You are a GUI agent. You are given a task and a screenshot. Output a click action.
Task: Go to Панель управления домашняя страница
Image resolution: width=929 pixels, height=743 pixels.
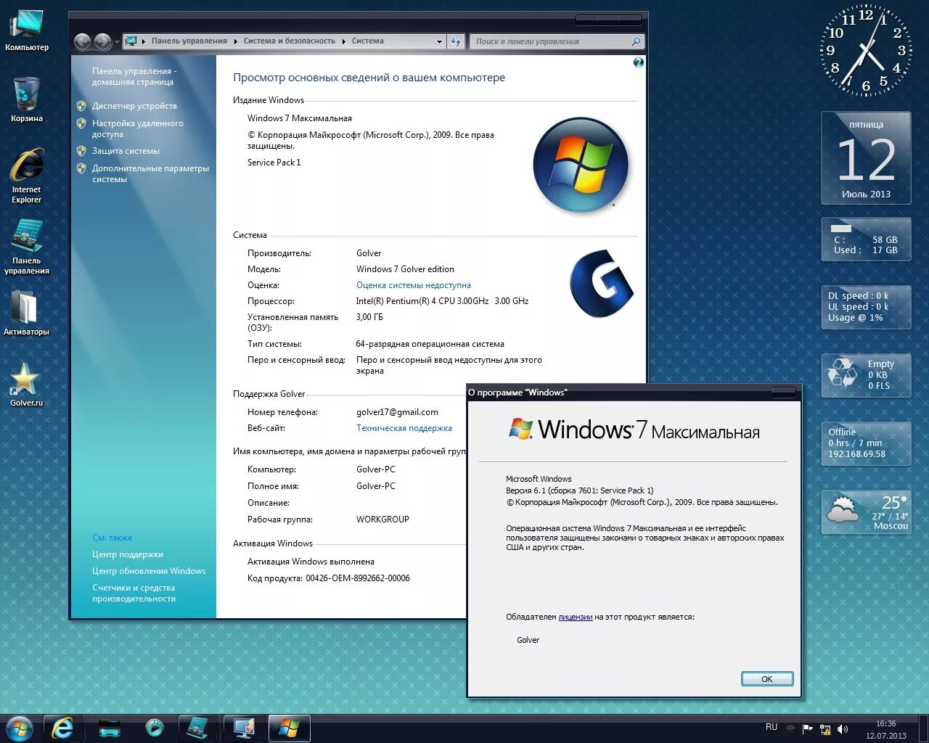(134, 76)
